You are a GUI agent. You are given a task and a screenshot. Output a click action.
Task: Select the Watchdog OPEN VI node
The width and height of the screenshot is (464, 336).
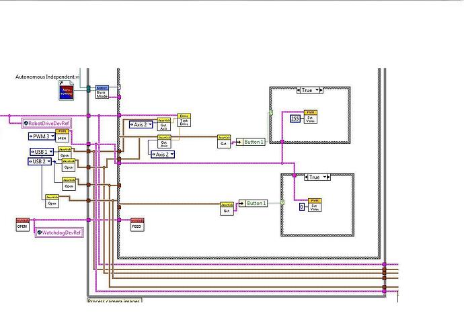coord(22,224)
